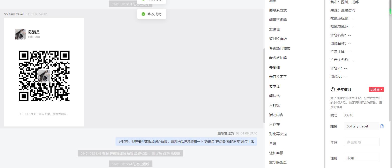
Task: Click the 姓名 field containing Solitary travel
Action: 361,126
